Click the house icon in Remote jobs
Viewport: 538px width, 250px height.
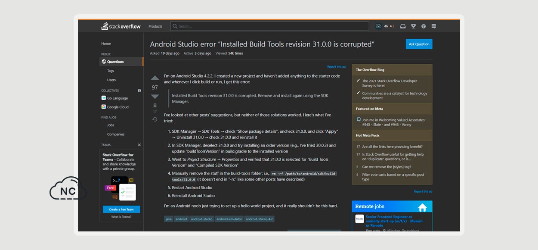(x=422, y=207)
